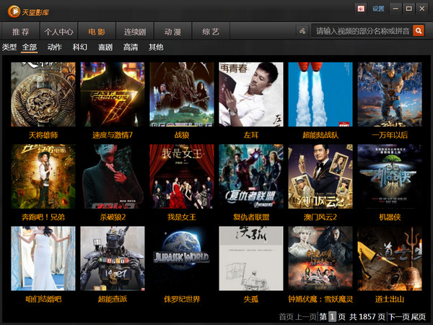
Task: Click the 天将雄师 title link
Action: [43, 135]
